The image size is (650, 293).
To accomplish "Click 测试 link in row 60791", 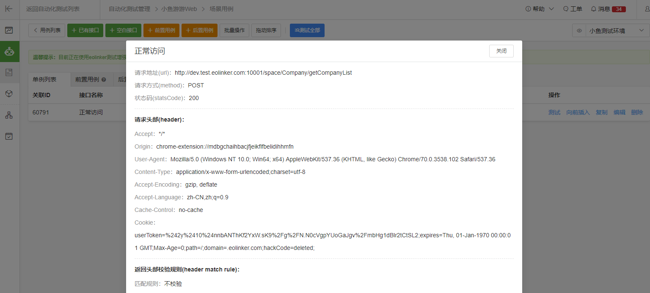I will [x=554, y=112].
